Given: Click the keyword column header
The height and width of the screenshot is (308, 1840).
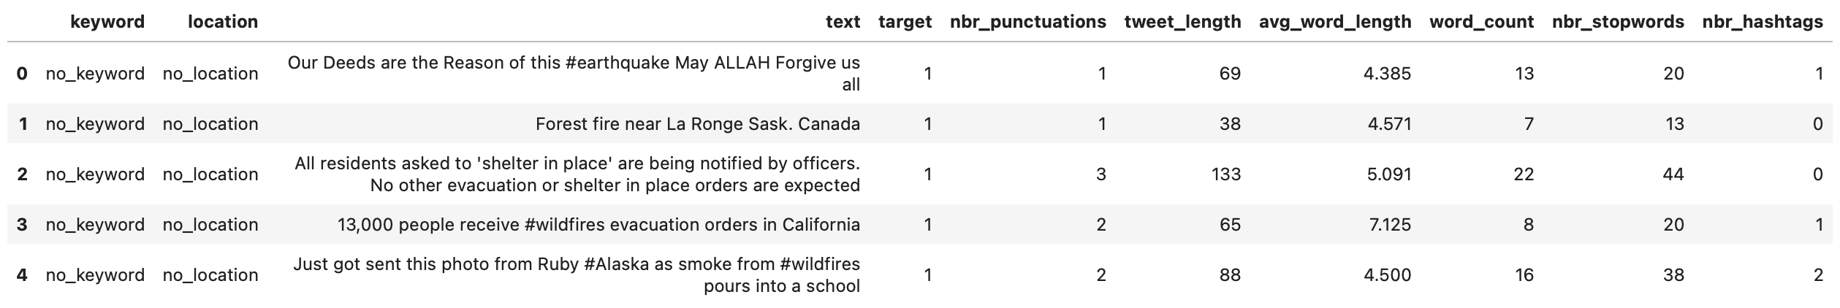Looking at the screenshot, I should pyautogui.click(x=107, y=22).
